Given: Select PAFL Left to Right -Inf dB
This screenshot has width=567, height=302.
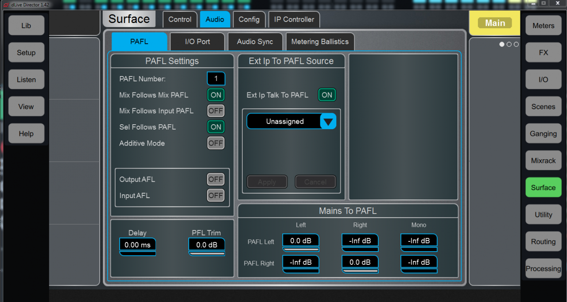Looking at the screenshot, I should point(360,243).
